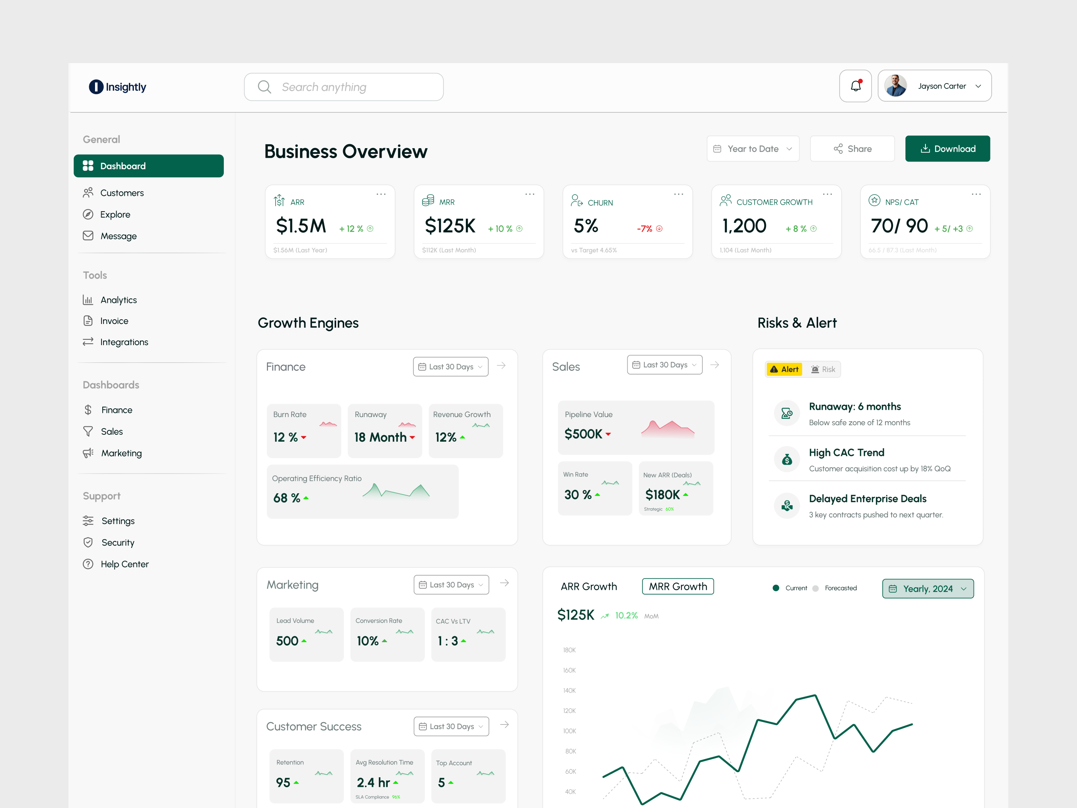Open the Customers section in sidebar

tap(121, 192)
